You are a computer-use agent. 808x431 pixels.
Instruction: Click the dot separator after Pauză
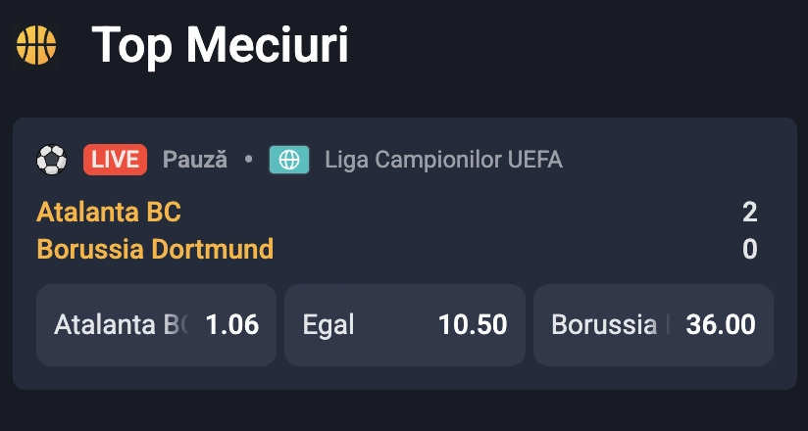pos(248,159)
